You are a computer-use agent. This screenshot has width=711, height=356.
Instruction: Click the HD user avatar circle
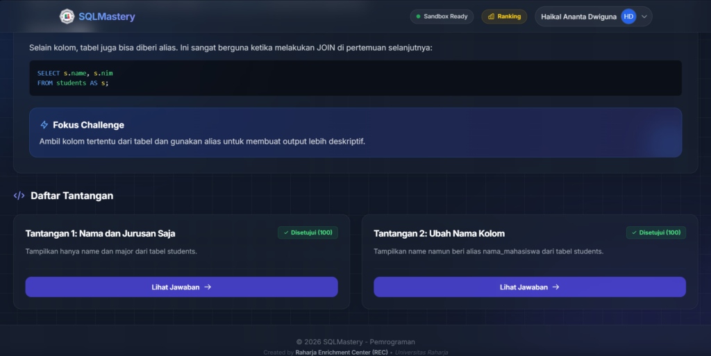pos(628,16)
